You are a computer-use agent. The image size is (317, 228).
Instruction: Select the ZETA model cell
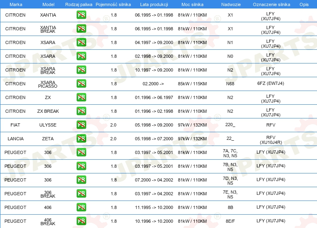48,139
